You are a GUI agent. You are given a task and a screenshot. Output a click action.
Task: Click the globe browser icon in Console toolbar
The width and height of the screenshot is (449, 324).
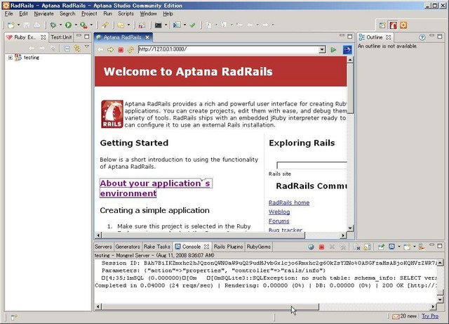[x=311, y=247]
